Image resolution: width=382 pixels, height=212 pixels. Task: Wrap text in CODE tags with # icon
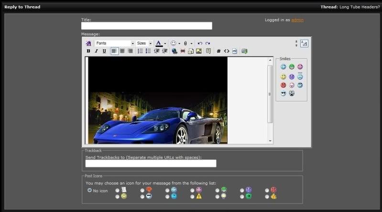click(218, 51)
